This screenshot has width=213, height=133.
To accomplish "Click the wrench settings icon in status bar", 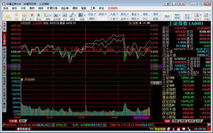I will tap(209, 125).
